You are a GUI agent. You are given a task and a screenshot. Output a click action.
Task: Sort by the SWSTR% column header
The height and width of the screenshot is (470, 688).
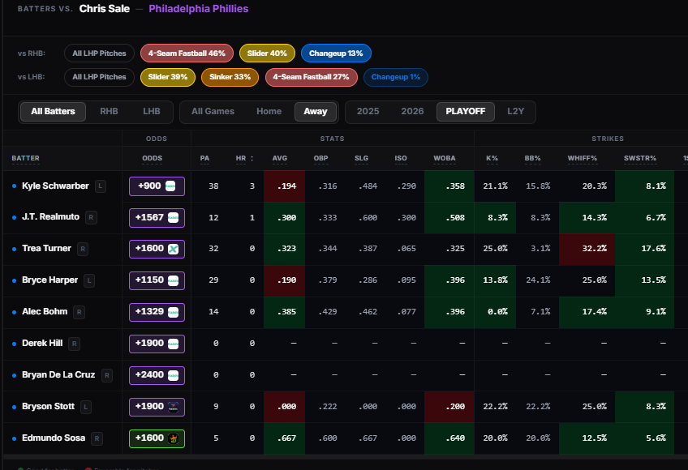(x=640, y=158)
